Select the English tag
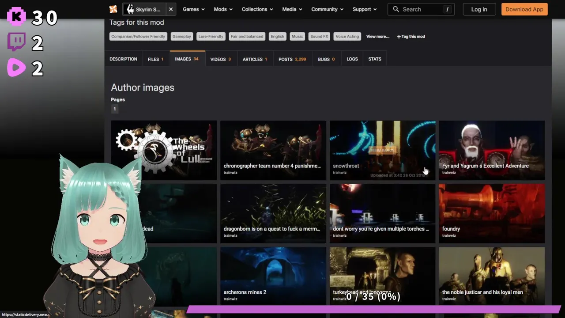 coord(277,37)
